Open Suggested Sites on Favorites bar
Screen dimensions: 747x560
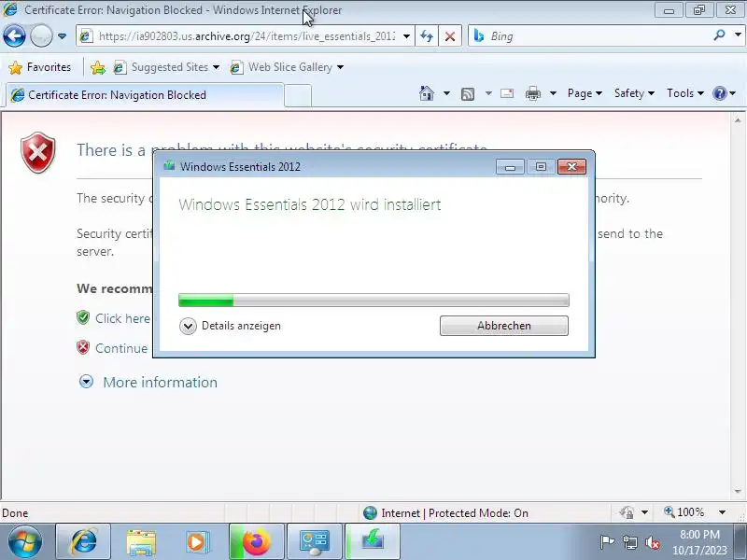click(166, 67)
